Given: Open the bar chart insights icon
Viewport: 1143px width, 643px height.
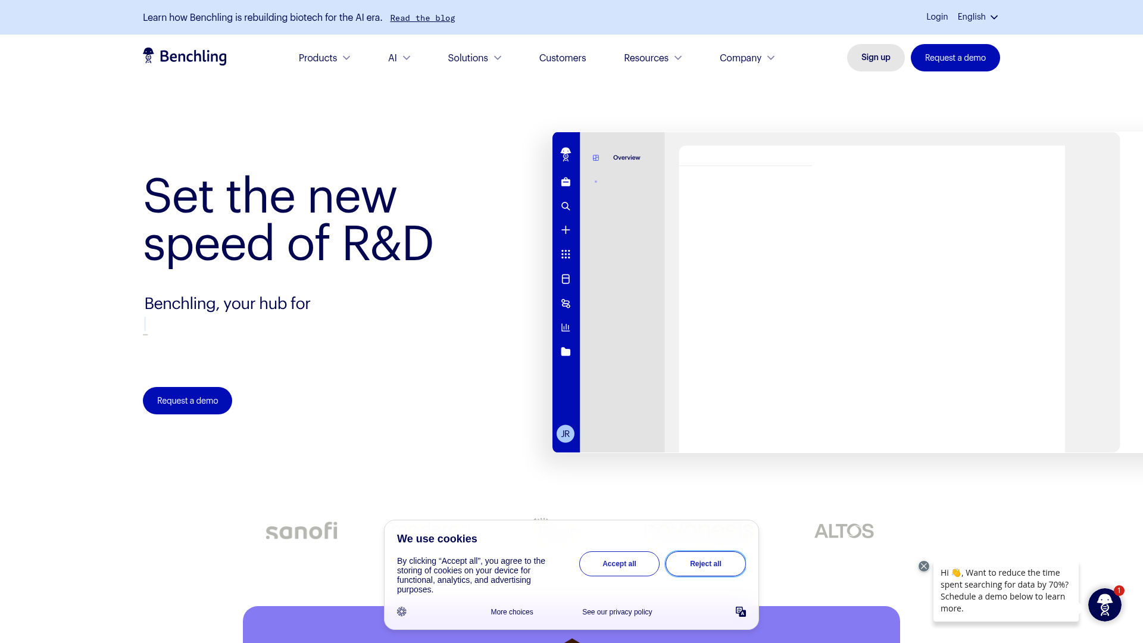Looking at the screenshot, I should click(x=566, y=327).
